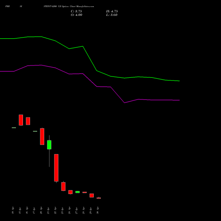Click the high value 'H: 4.75'
Viewport: 221px width, 221px height.
[112, 11]
